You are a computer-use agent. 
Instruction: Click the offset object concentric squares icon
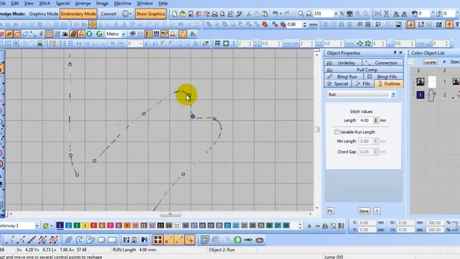pyautogui.click(x=205, y=240)
